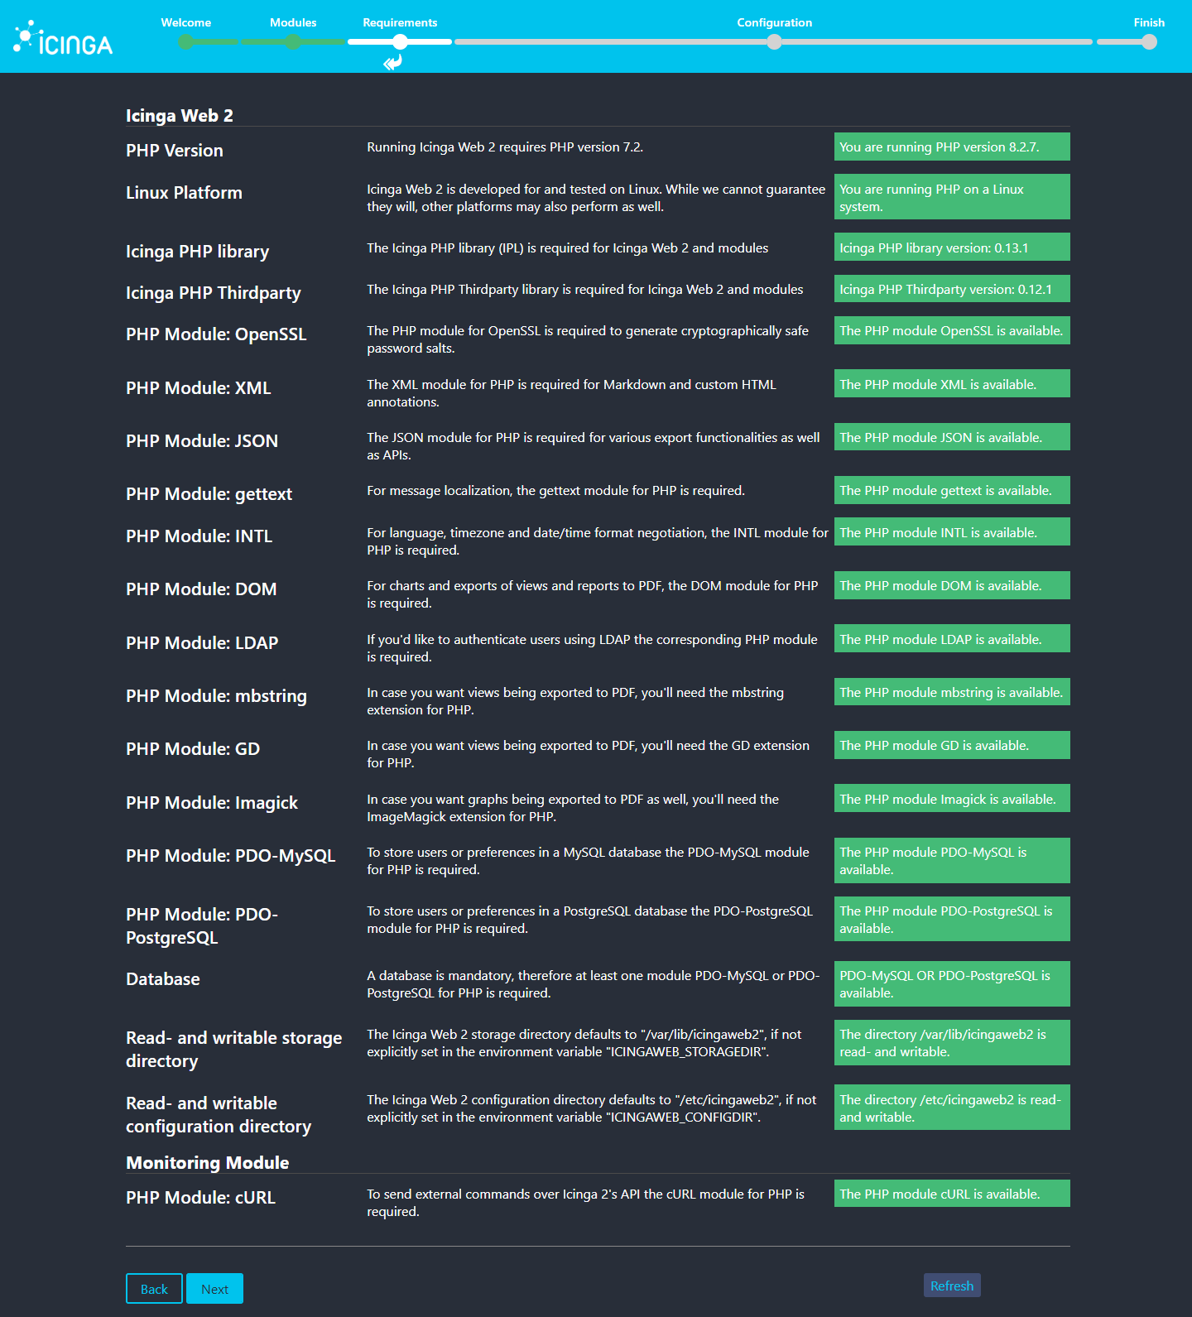Click the 'PHP Module: PDO-PostgreSQL' label
1192x1317 pixels.
202,926
